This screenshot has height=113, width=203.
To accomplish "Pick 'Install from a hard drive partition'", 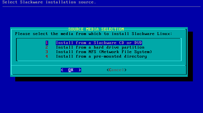I will pos(100,47).
